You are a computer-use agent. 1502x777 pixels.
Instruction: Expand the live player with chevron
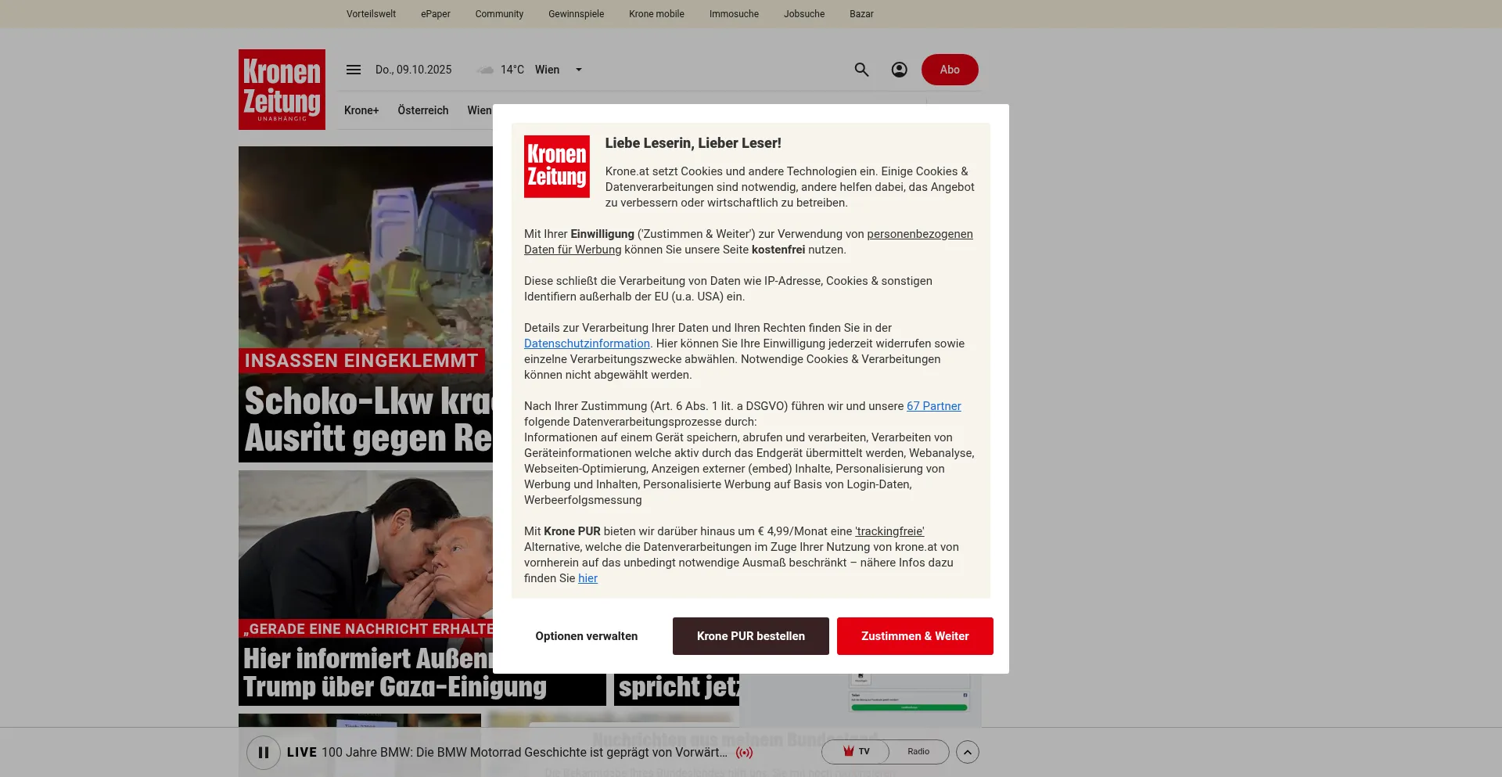(x=968, y=752)
